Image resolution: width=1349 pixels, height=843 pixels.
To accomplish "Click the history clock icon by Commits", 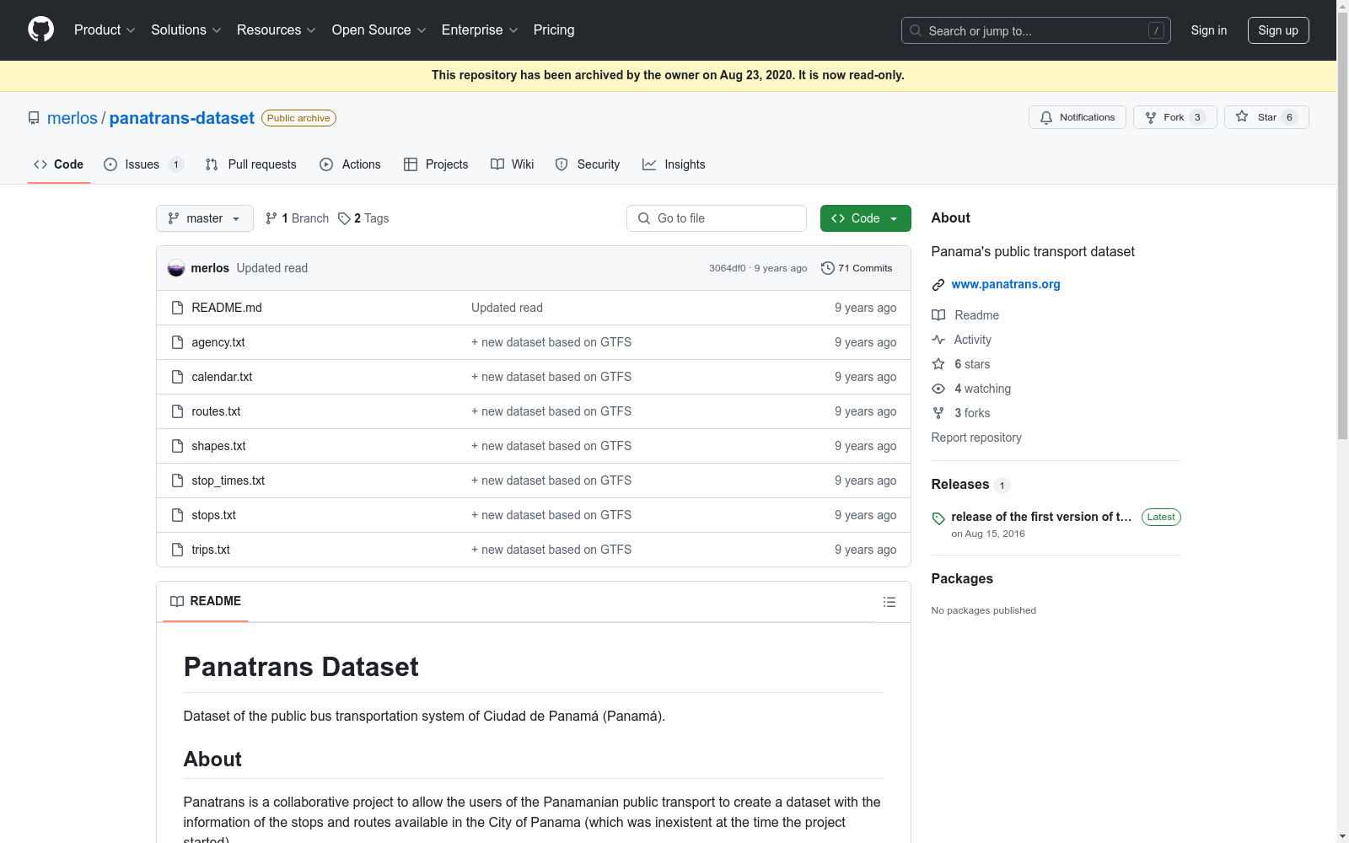I will click(x=828, y=268).
